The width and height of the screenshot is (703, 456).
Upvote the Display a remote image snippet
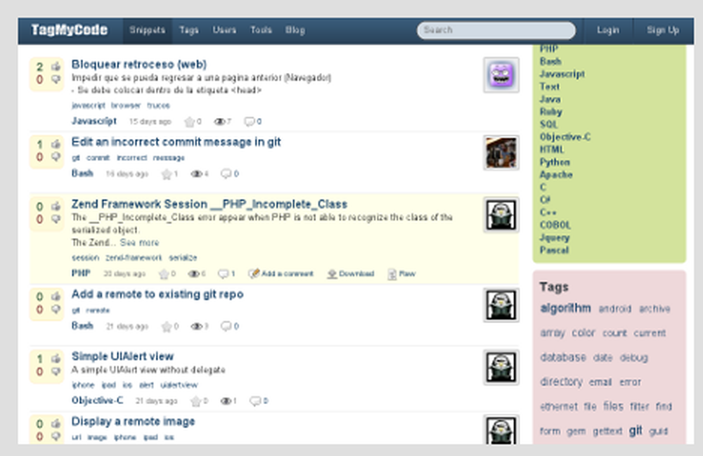(56, 424)
